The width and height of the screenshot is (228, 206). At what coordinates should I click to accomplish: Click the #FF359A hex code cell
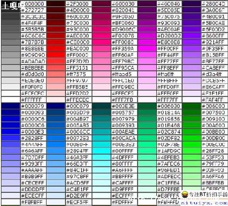point(124,49)
